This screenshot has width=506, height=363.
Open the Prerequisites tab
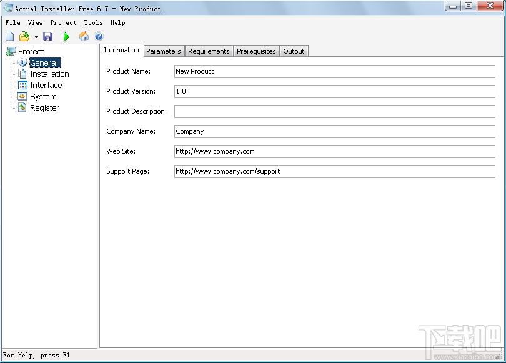point(256,51)
